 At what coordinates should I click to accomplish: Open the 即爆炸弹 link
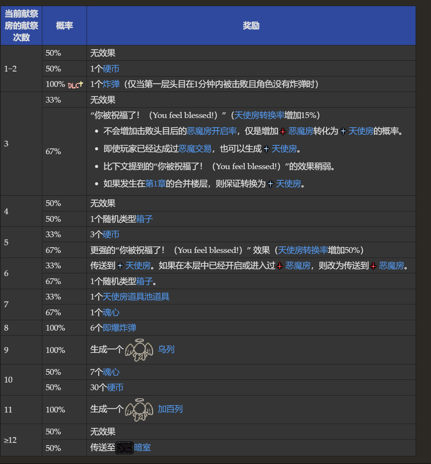(119, 328)
